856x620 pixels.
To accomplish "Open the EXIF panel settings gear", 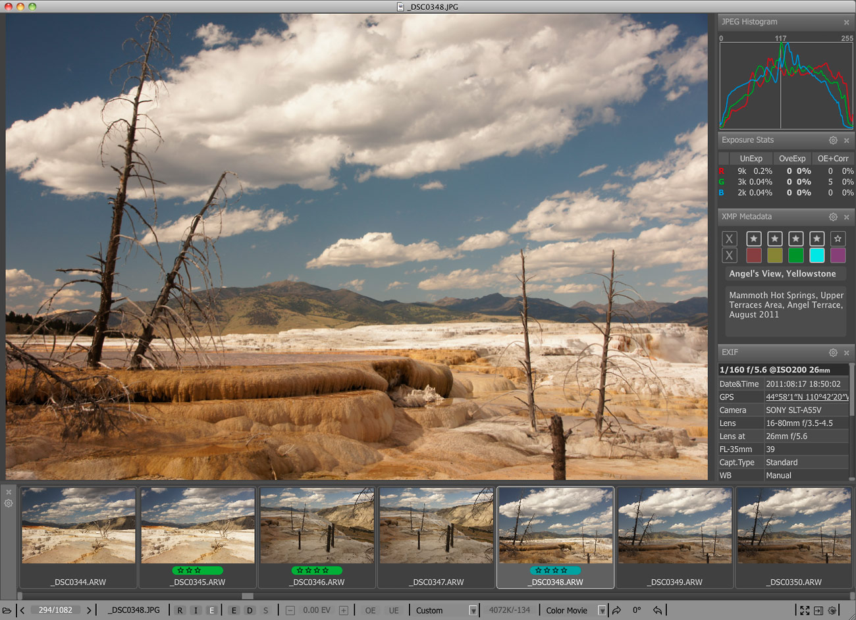I will [833, 353].
